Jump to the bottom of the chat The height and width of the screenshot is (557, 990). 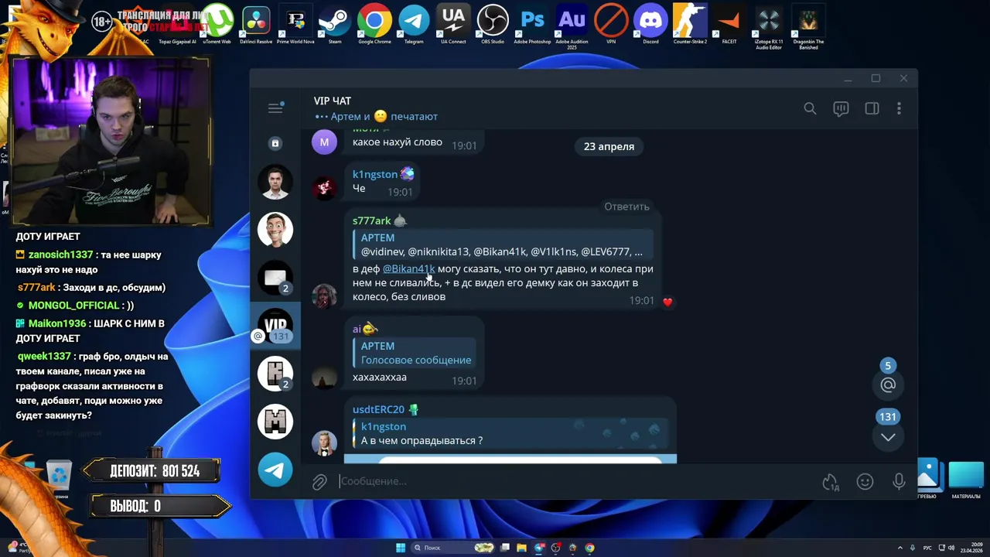[x=888, y=437]
